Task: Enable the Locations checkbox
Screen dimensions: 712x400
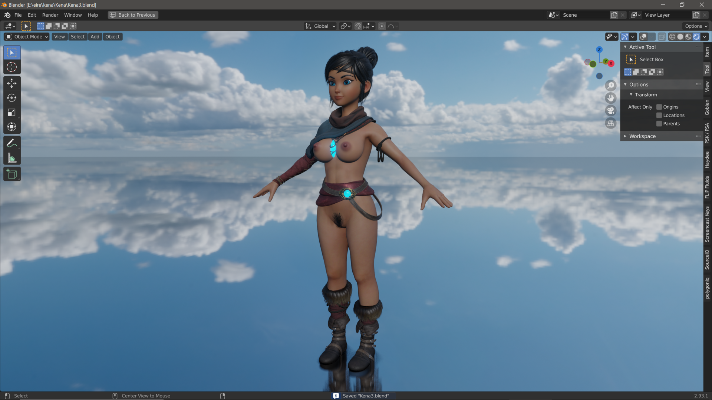Action: pos(659,116)
